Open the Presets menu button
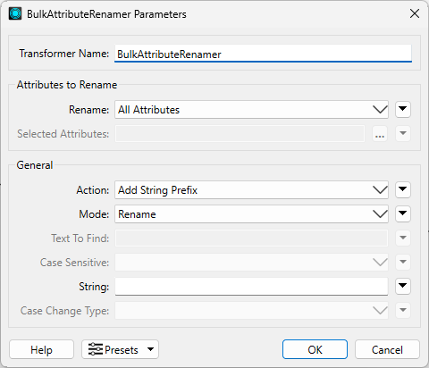 [x=120, y=349]
